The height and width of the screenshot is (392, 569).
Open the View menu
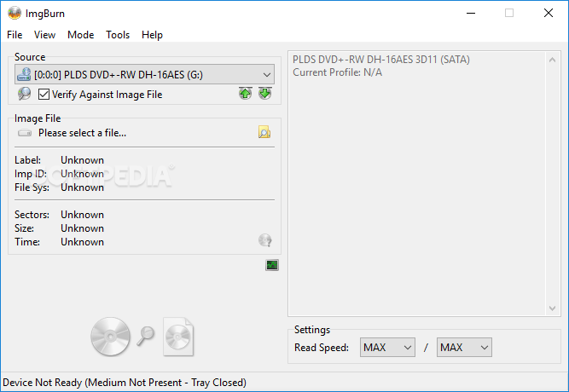[44, 35]
